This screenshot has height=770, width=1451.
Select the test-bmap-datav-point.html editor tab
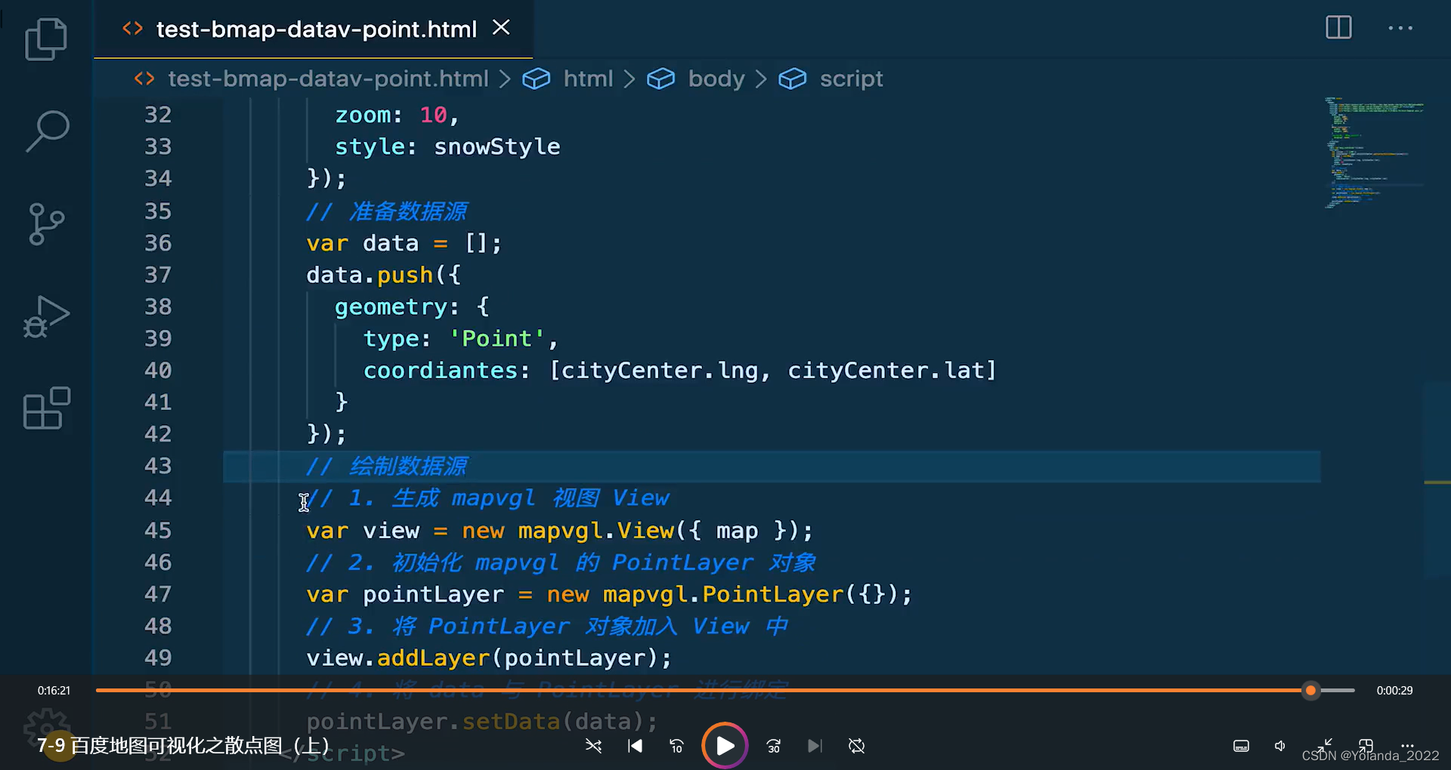pos(313,29)
